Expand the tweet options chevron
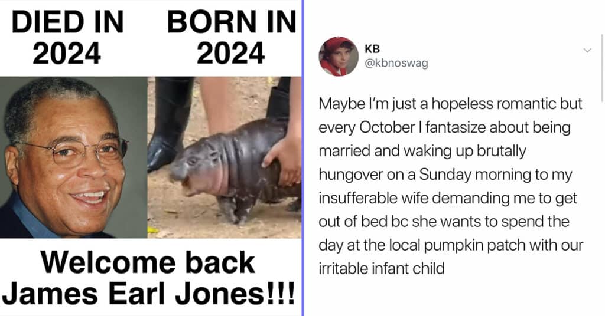The height and width of the screenshot is (316, 605). pyautogui.click(x=587, y=51)
